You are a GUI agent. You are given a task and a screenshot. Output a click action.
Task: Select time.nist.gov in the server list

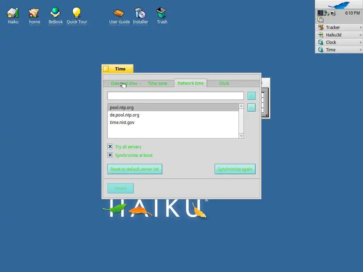[x=173, y=122]
